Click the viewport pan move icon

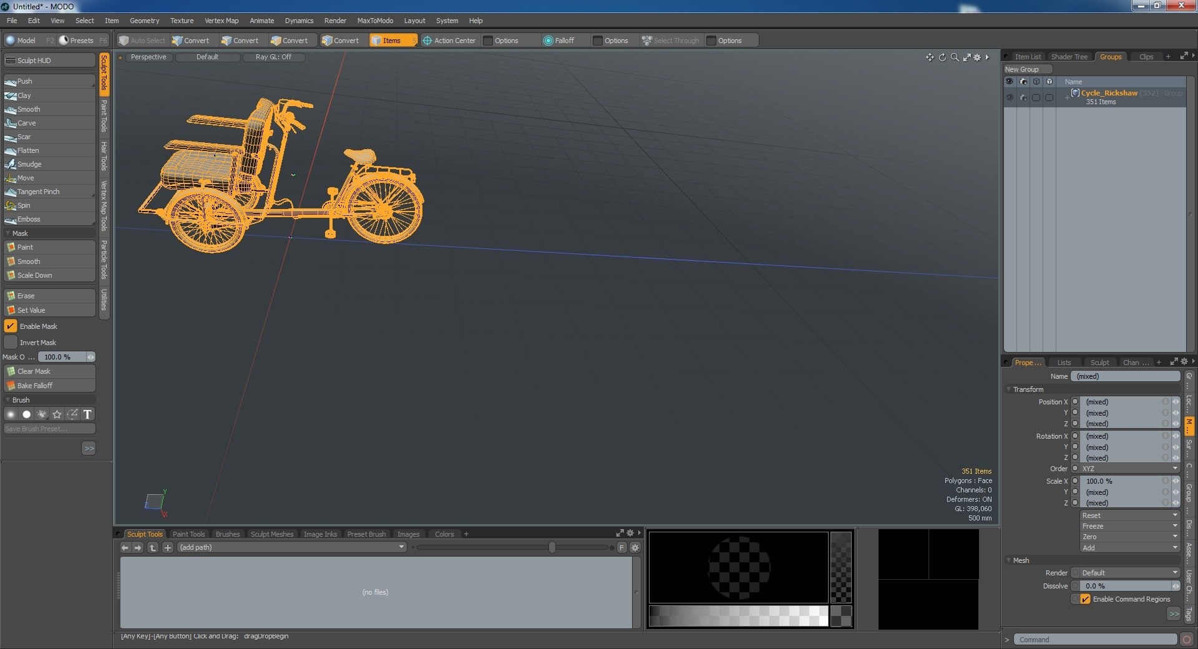point(930,57)
